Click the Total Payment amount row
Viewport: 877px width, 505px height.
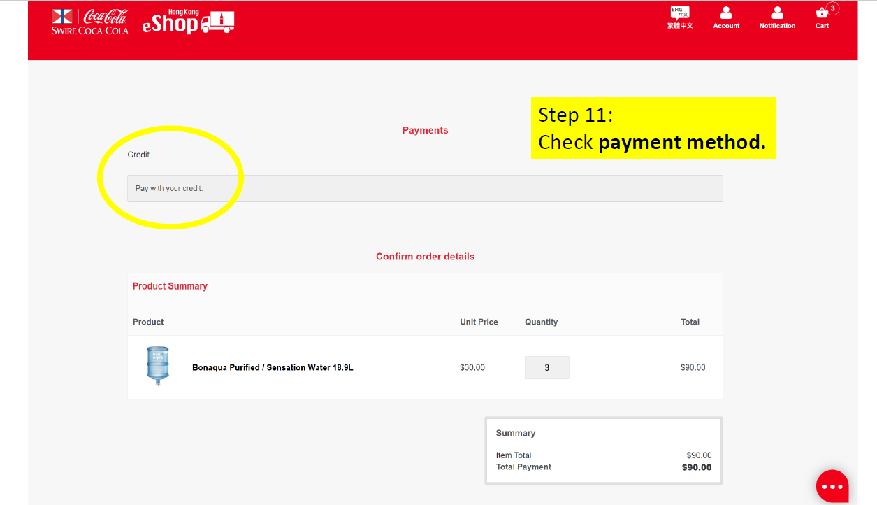603,467
